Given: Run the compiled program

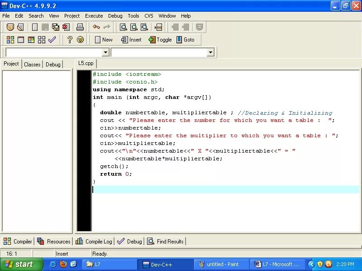Looking at the screenshot, I should point(21,40).
